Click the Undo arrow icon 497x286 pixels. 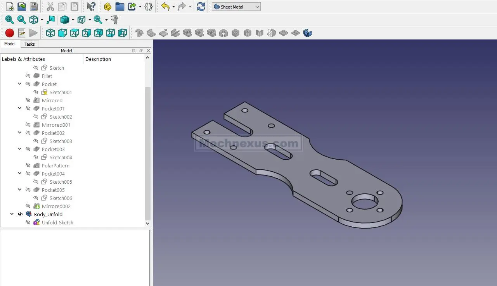tap(165, 7)
